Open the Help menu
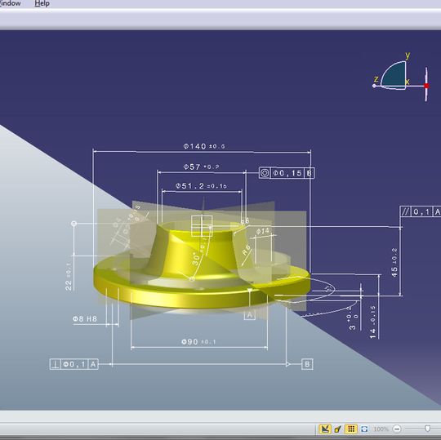This screenshot has height=440, width=441. click(42, 3)
